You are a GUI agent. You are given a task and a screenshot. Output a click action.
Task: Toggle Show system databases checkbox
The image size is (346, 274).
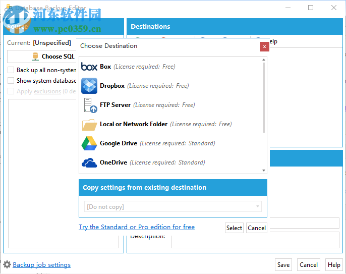(x=11, y=80)
